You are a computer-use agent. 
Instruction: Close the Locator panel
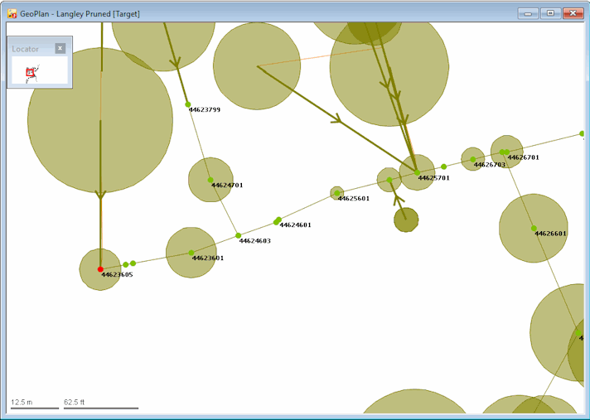(60, 48)
